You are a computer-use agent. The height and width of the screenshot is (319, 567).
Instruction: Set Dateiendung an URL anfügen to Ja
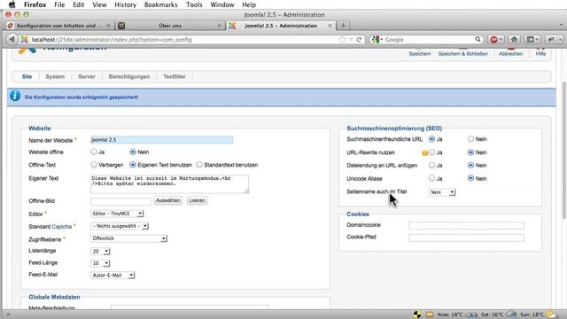point(431,166)
